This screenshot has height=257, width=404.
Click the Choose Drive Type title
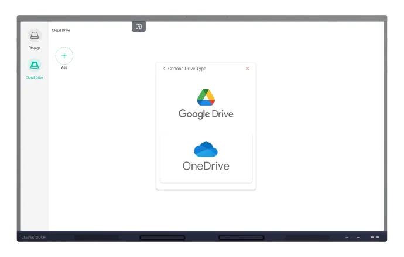pyautogui.click(x=187, y=69)
